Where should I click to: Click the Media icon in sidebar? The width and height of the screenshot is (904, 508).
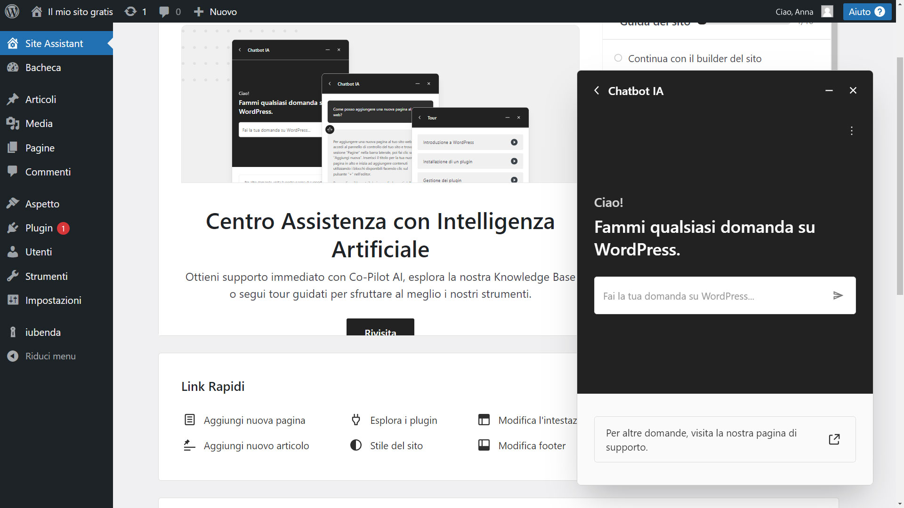(13, 123)
